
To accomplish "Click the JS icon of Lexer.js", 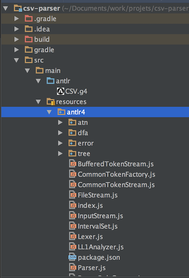I will pos(72,237).
